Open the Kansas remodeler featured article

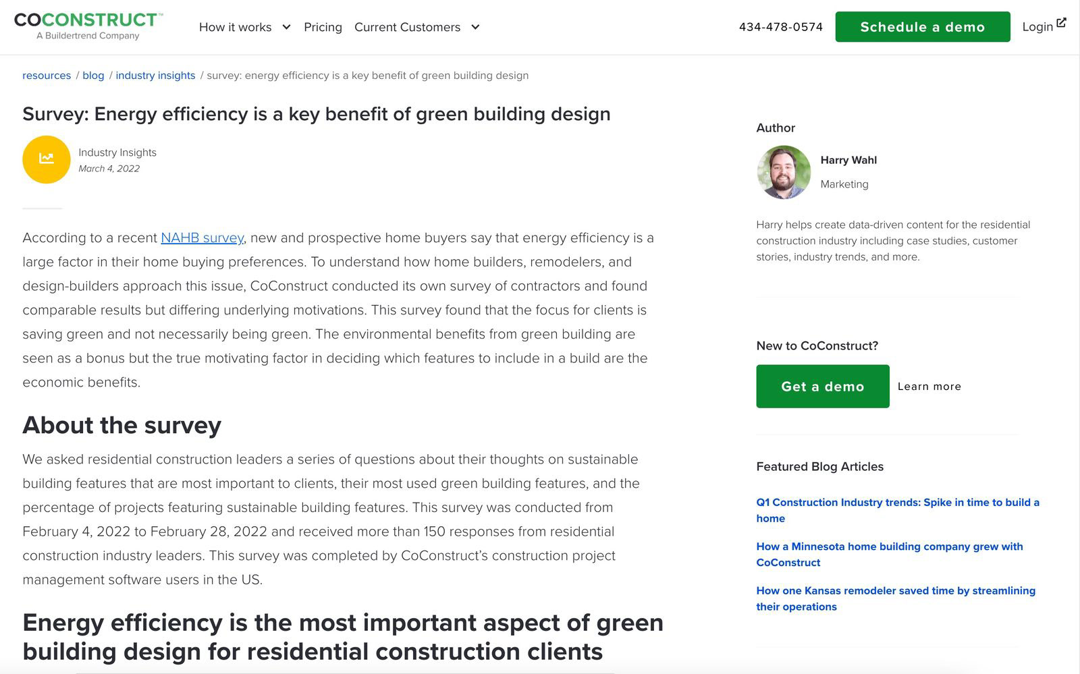pyautogui.click(x=896, y=598)
